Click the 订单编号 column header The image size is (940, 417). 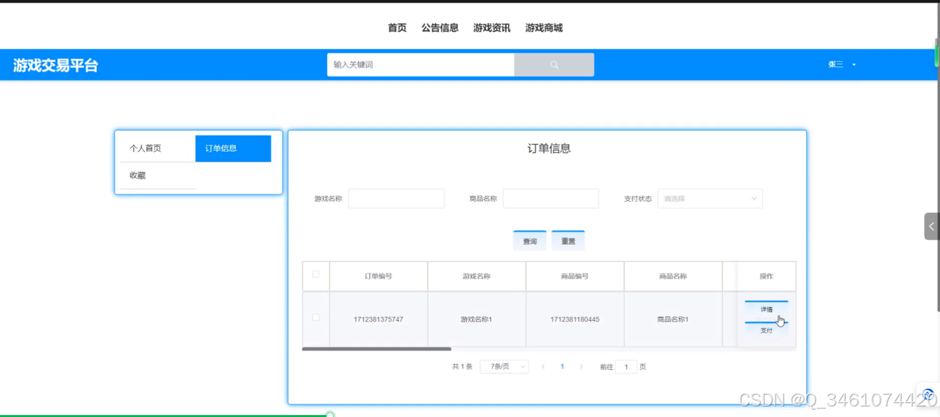(378, 276)
